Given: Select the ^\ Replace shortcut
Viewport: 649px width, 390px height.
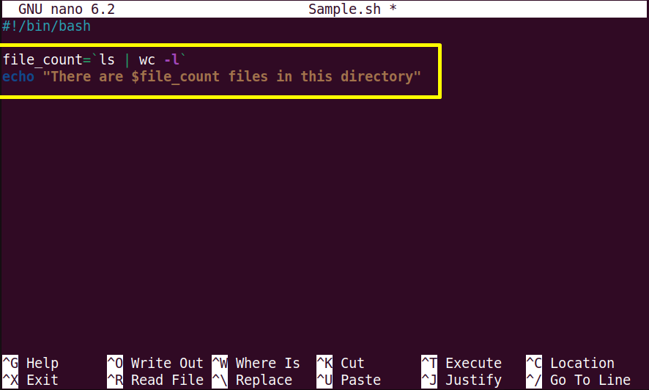Looking at the screenshot, I should pos(252,380).
